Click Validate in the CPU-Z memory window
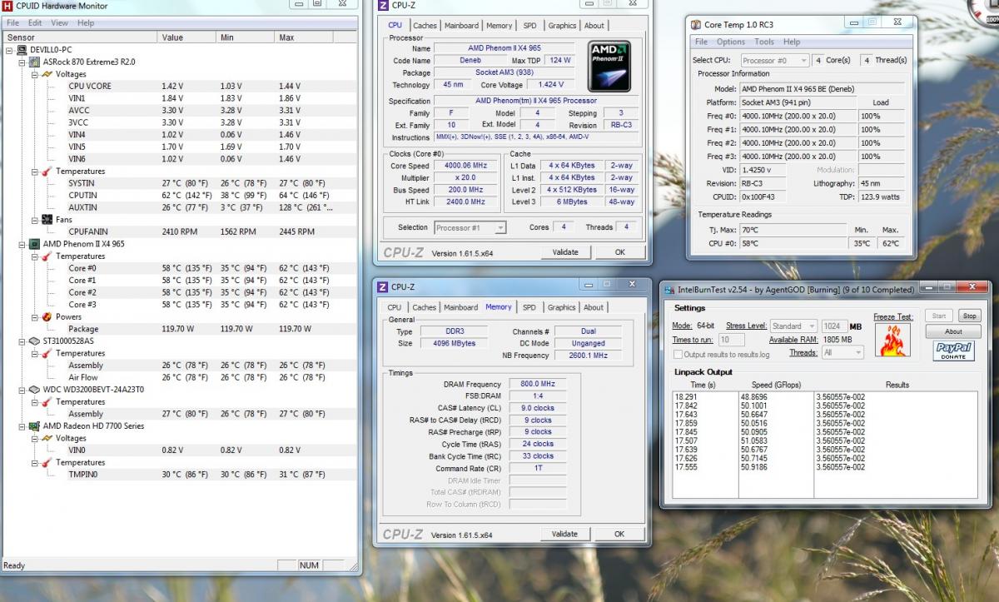 point(564,535)
